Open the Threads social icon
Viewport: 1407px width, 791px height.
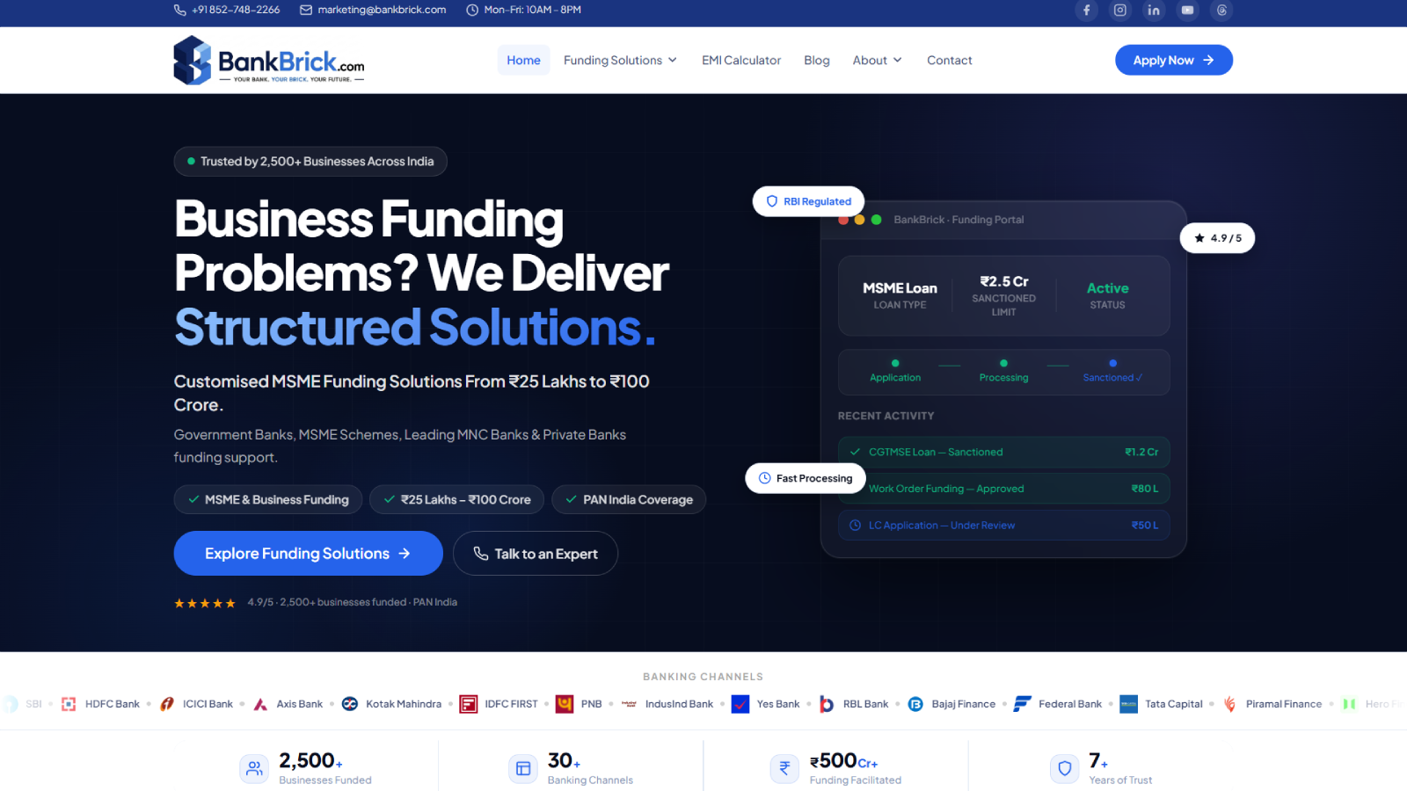point(1221,11)
